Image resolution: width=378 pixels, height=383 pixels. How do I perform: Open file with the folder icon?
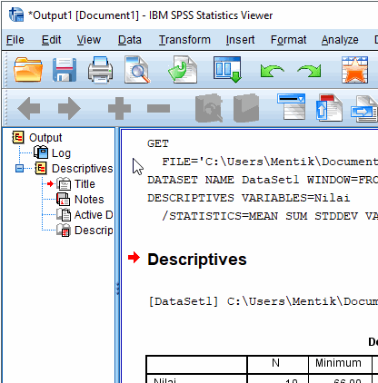pos(27,70)
